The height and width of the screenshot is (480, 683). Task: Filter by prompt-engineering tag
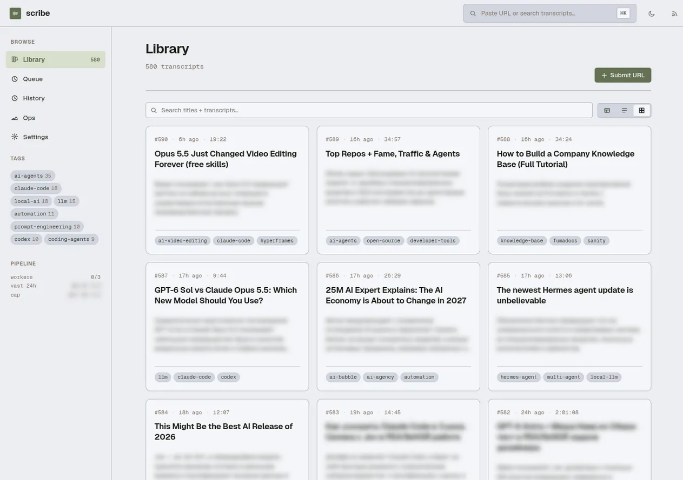tap(47, 227)
